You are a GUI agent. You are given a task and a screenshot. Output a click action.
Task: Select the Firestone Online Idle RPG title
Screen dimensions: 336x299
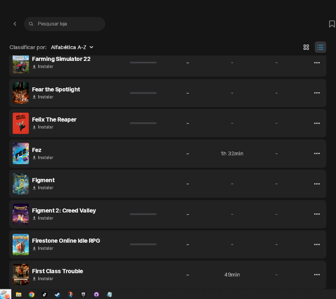pos(66,241)
